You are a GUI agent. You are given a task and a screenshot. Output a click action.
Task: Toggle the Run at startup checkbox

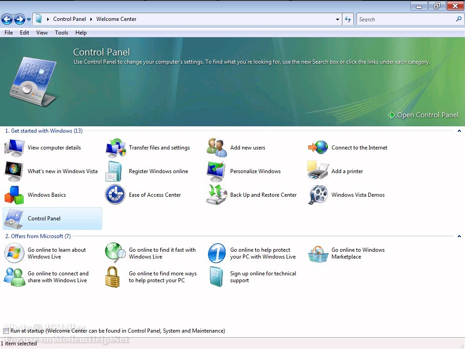click(6, 331)
